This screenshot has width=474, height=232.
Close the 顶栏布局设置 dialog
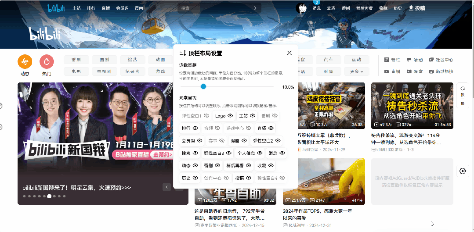(x=289, y=53)
